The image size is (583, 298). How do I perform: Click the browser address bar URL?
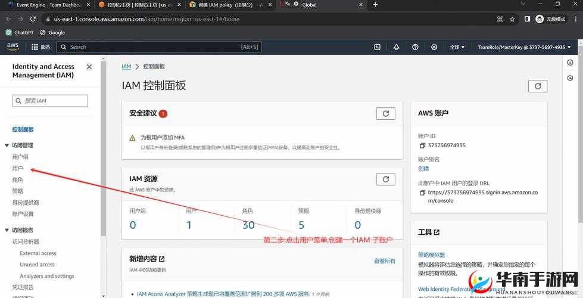147,19
